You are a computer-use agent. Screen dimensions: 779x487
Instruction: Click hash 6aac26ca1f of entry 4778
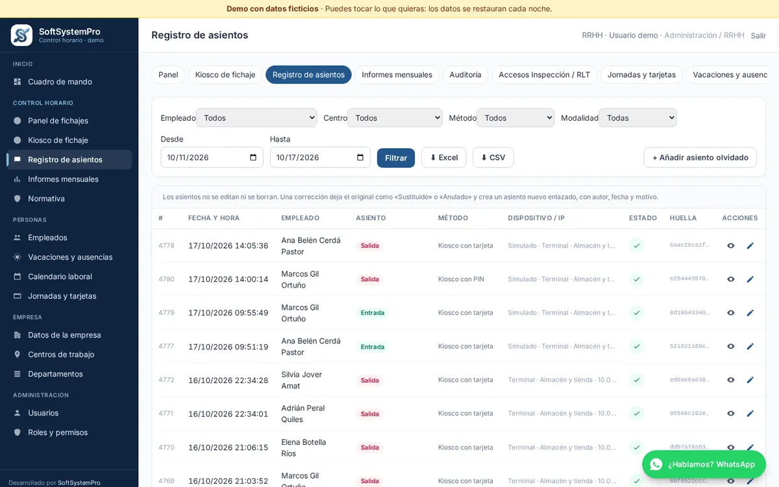(689, 245)
